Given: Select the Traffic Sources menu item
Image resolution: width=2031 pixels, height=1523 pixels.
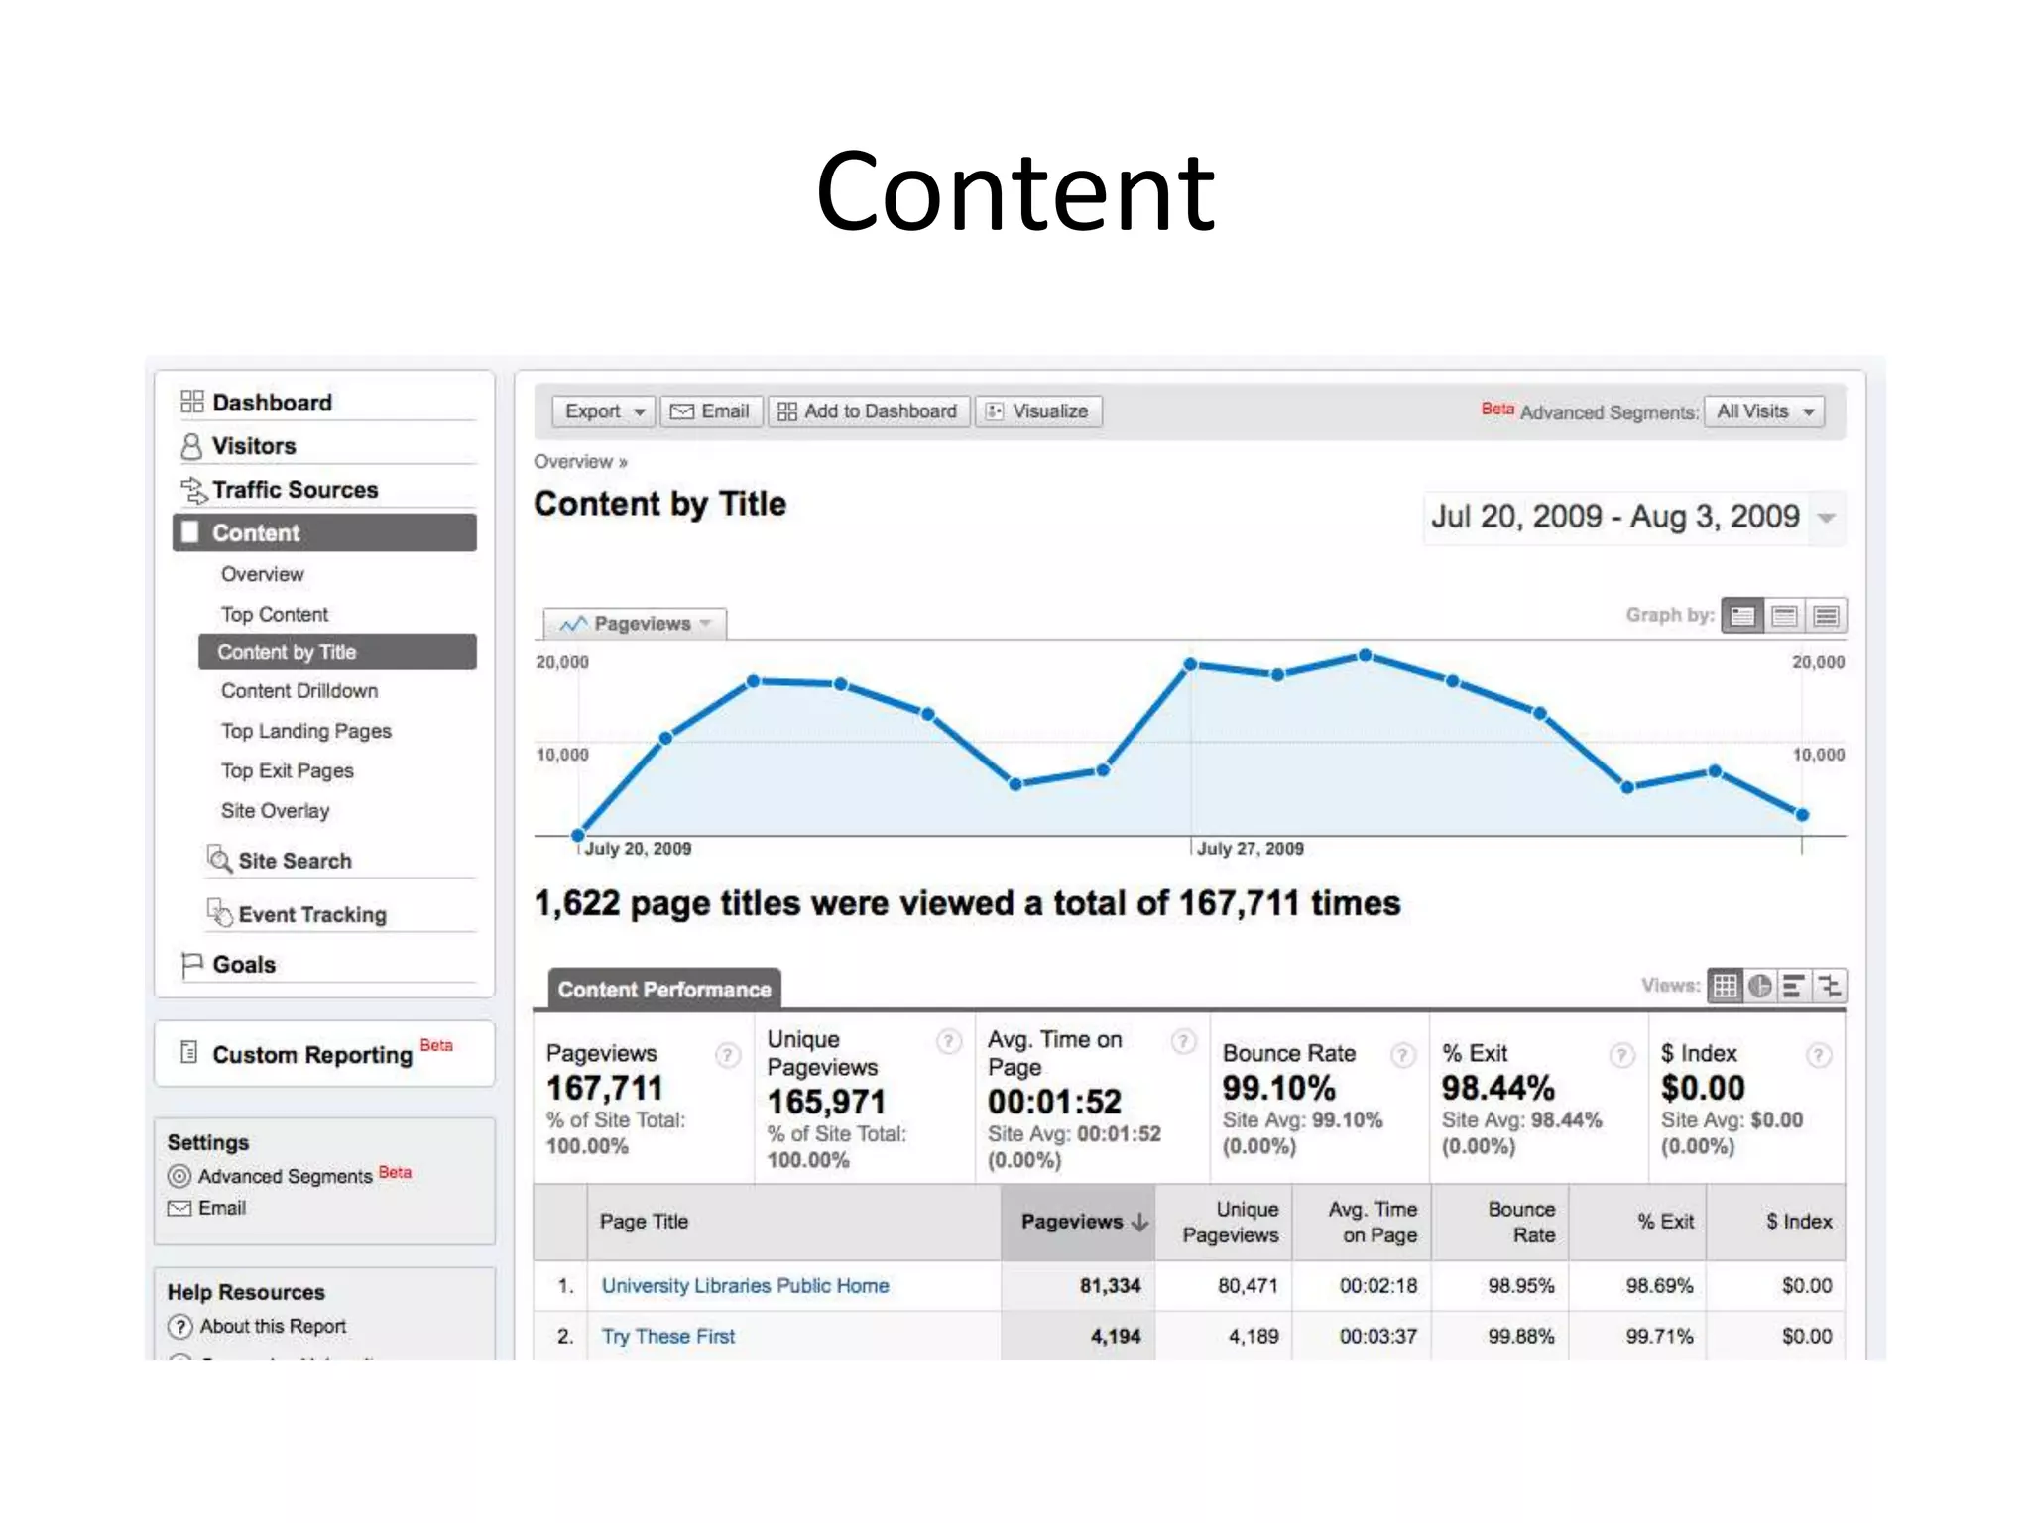Looking at the screenshot, I should pos(295,490).
